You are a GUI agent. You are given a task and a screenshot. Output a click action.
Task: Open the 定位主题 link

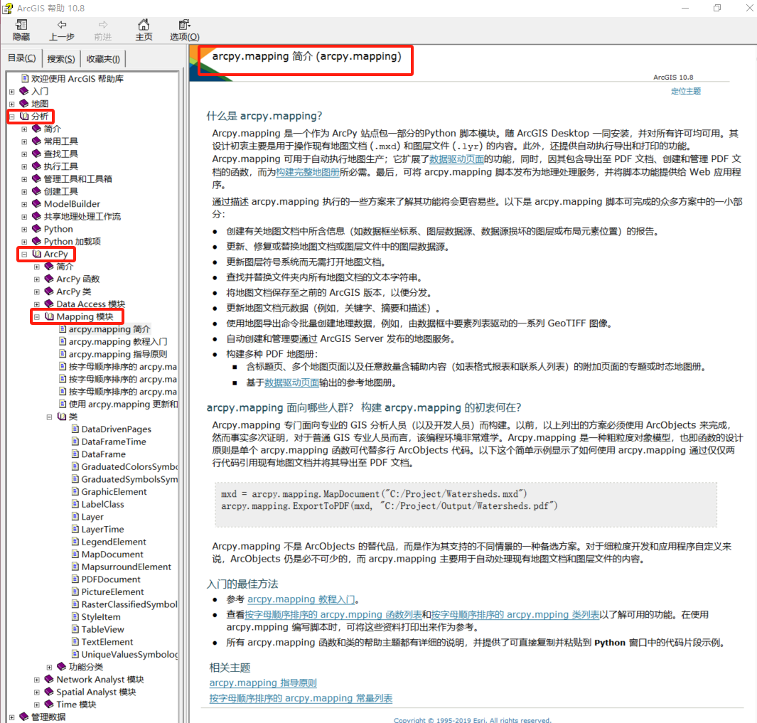(x=685, y=91)
